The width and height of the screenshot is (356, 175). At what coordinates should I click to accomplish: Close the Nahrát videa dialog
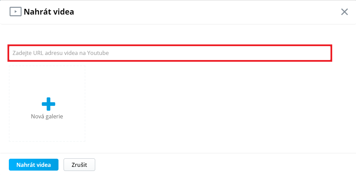click(344, 12)
